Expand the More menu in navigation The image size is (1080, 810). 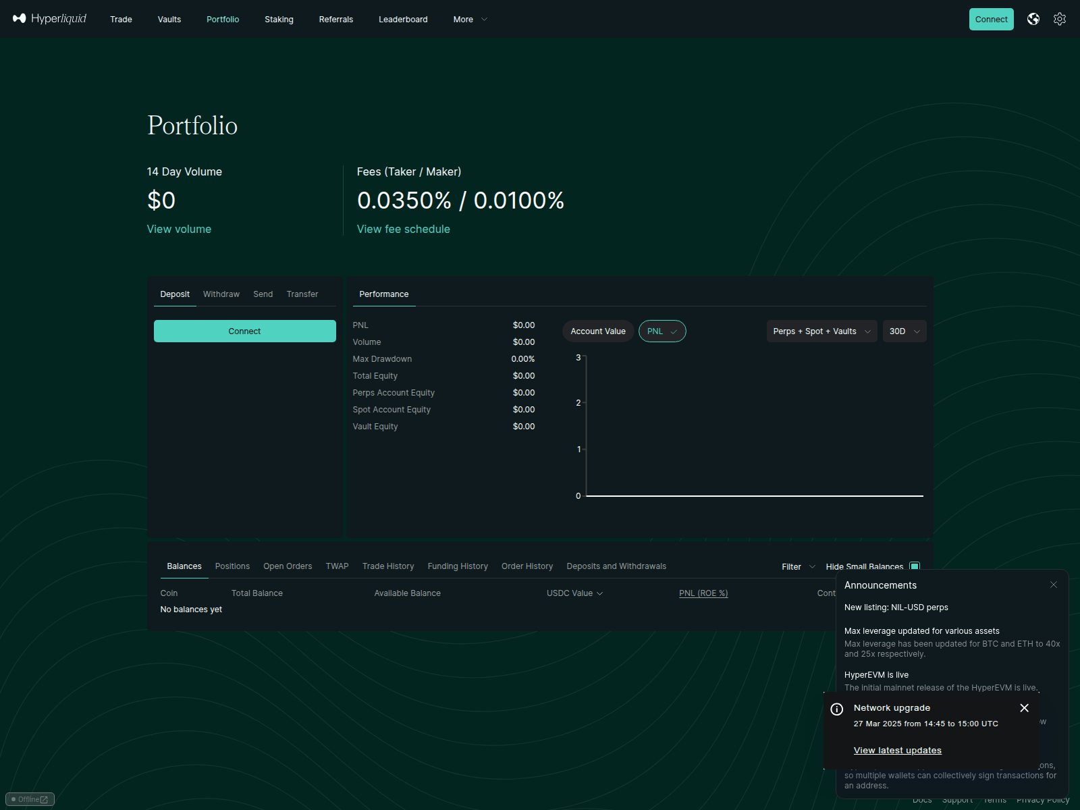pos(470,20)
